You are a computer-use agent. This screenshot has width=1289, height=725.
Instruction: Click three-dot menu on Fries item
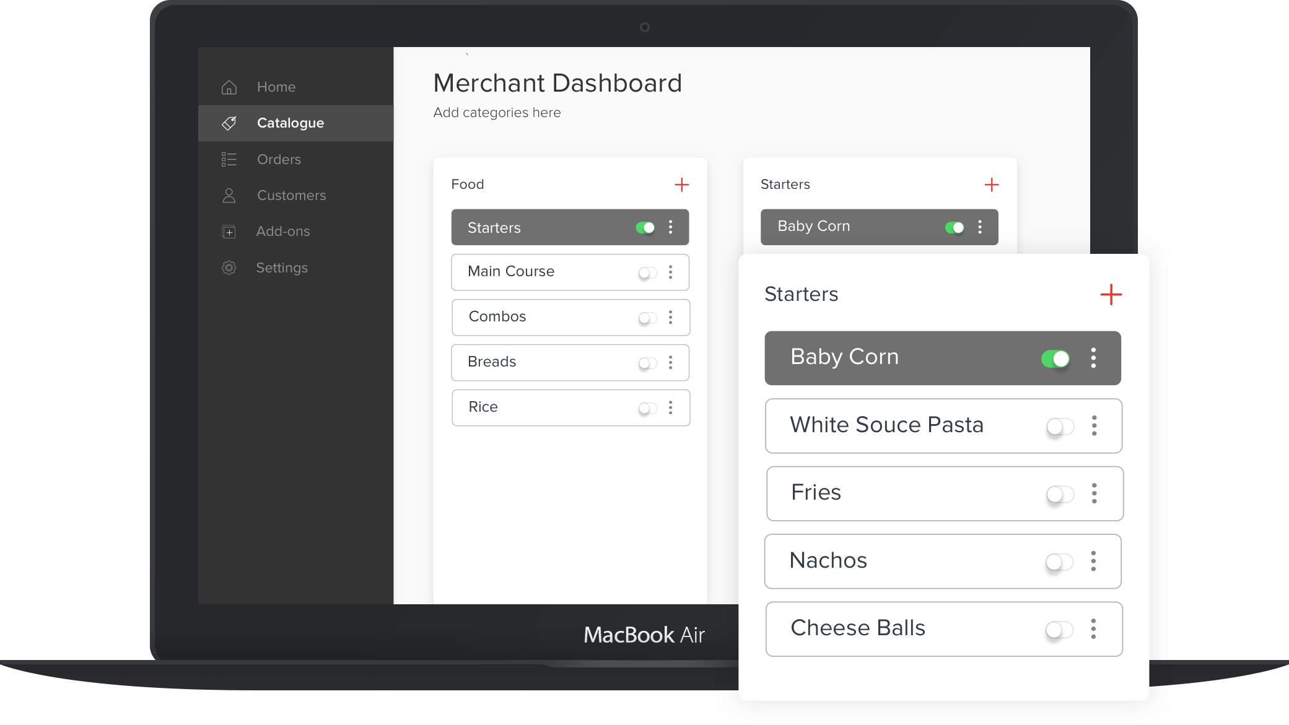click(x=1095, y=493)
